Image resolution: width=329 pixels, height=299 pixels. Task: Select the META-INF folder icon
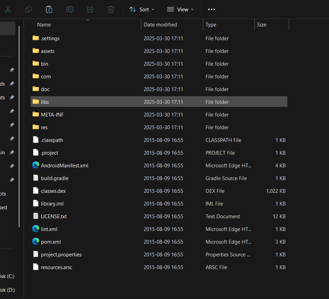36,114
